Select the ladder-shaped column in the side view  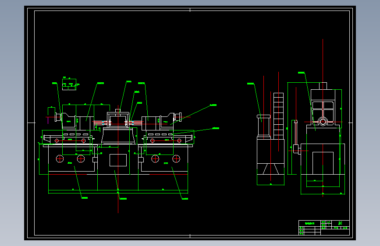(278, 116)
